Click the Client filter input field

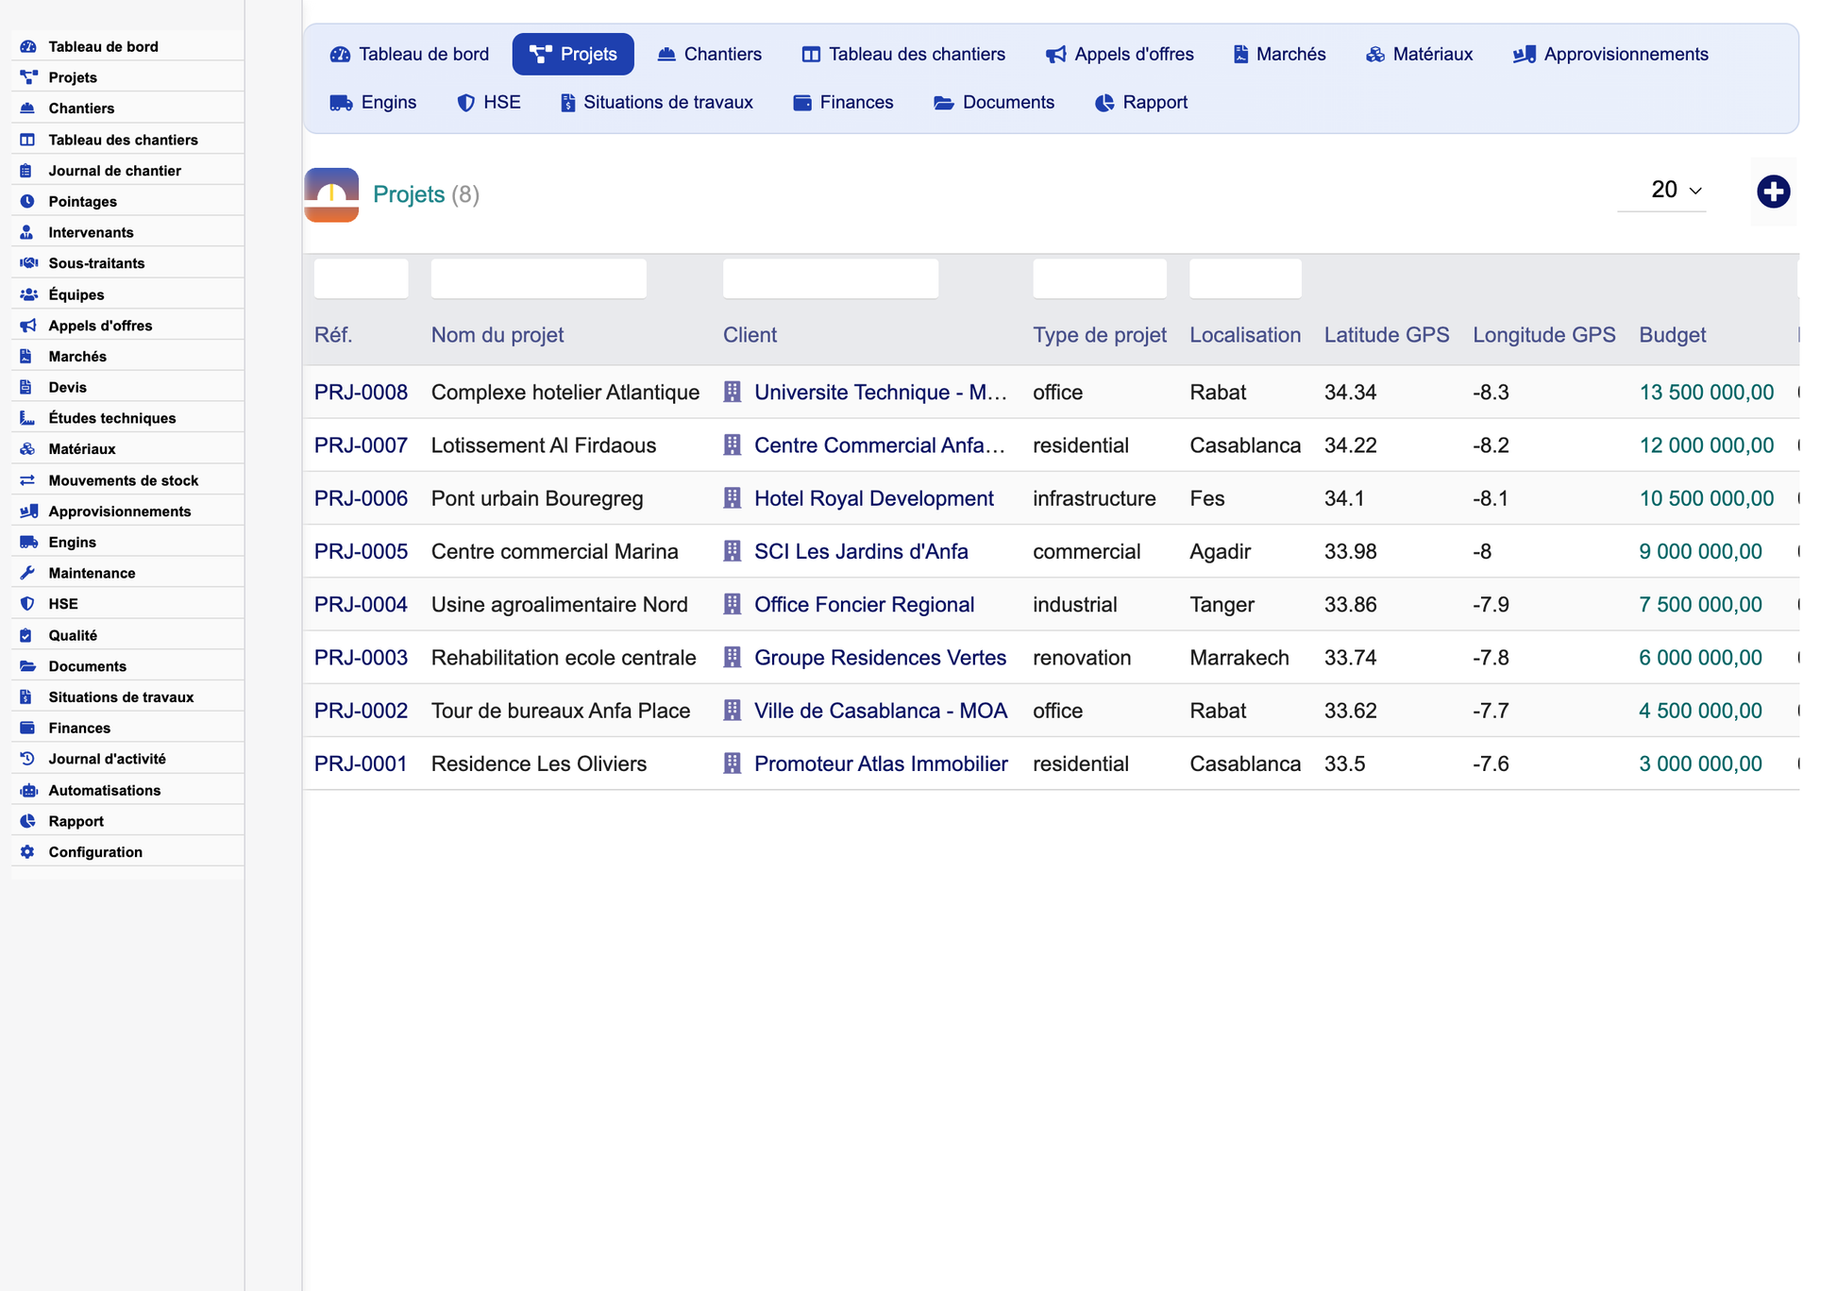(x=831, y=278)
